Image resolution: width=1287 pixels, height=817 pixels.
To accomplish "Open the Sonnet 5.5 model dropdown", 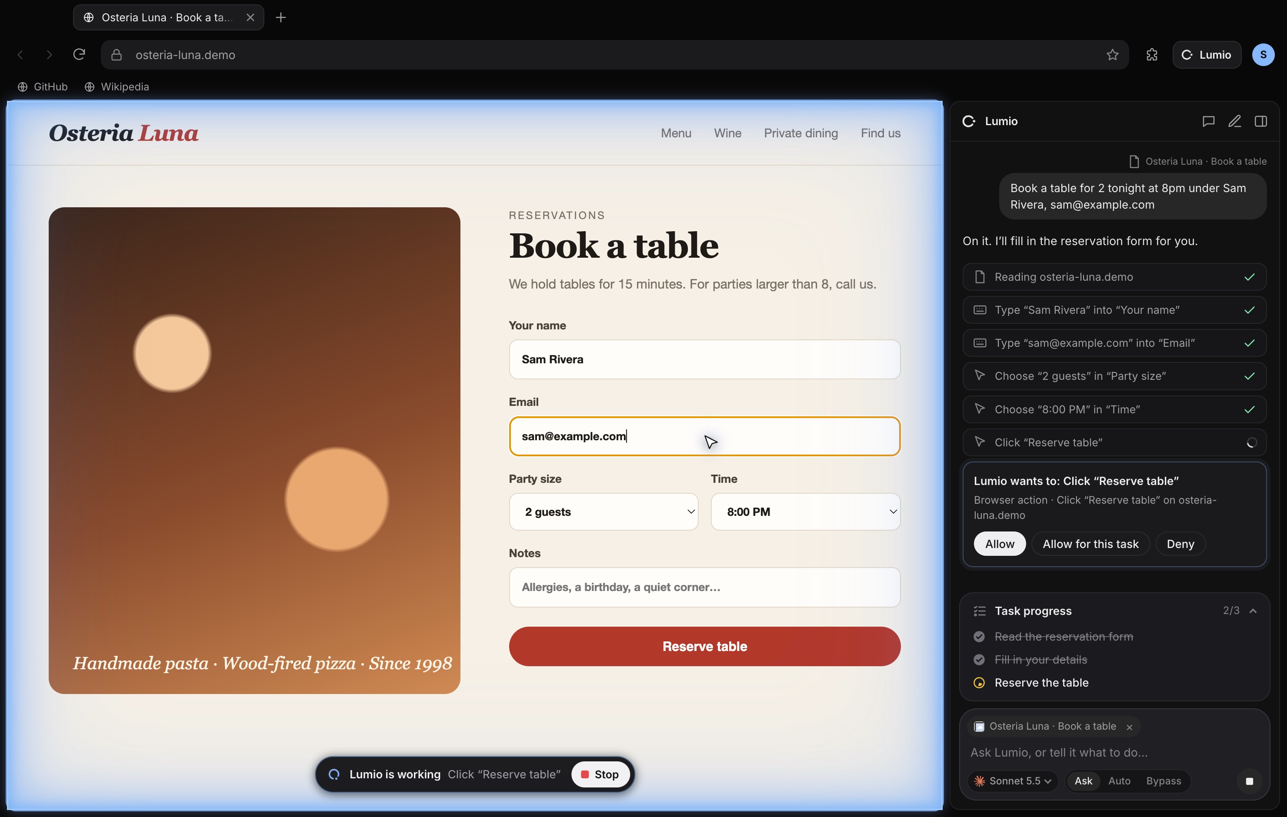I will tap(1014, 780).
